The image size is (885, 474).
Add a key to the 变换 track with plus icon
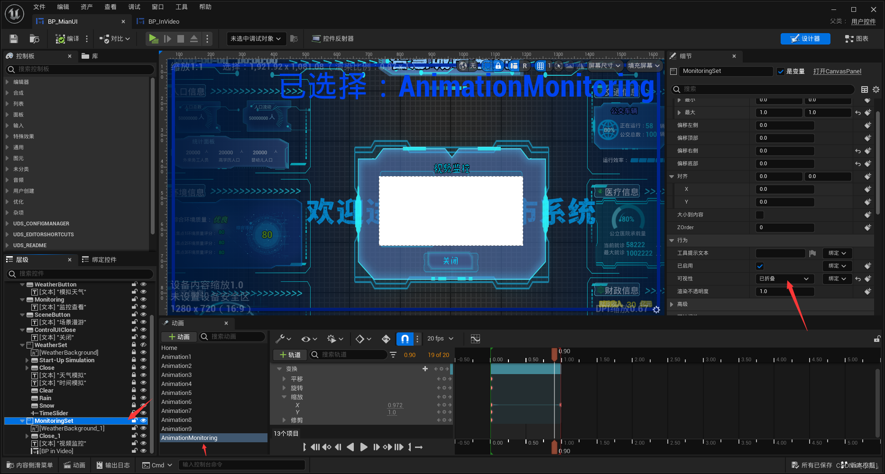[425, 368]
